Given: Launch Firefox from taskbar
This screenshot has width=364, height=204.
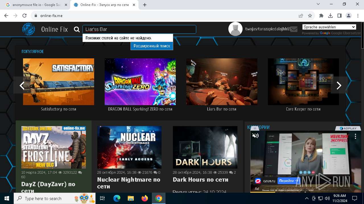Looking at the screenshot, I should tap(145, 198).
